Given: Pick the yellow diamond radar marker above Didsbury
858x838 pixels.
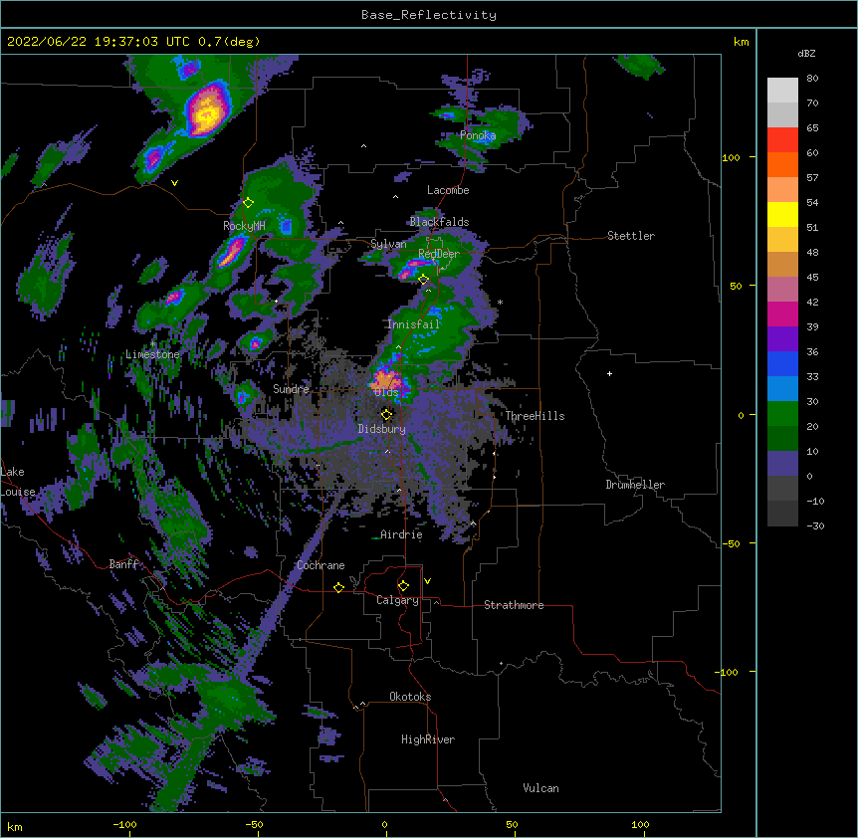Looking at the screenshot, I should (x=387, y=414).
